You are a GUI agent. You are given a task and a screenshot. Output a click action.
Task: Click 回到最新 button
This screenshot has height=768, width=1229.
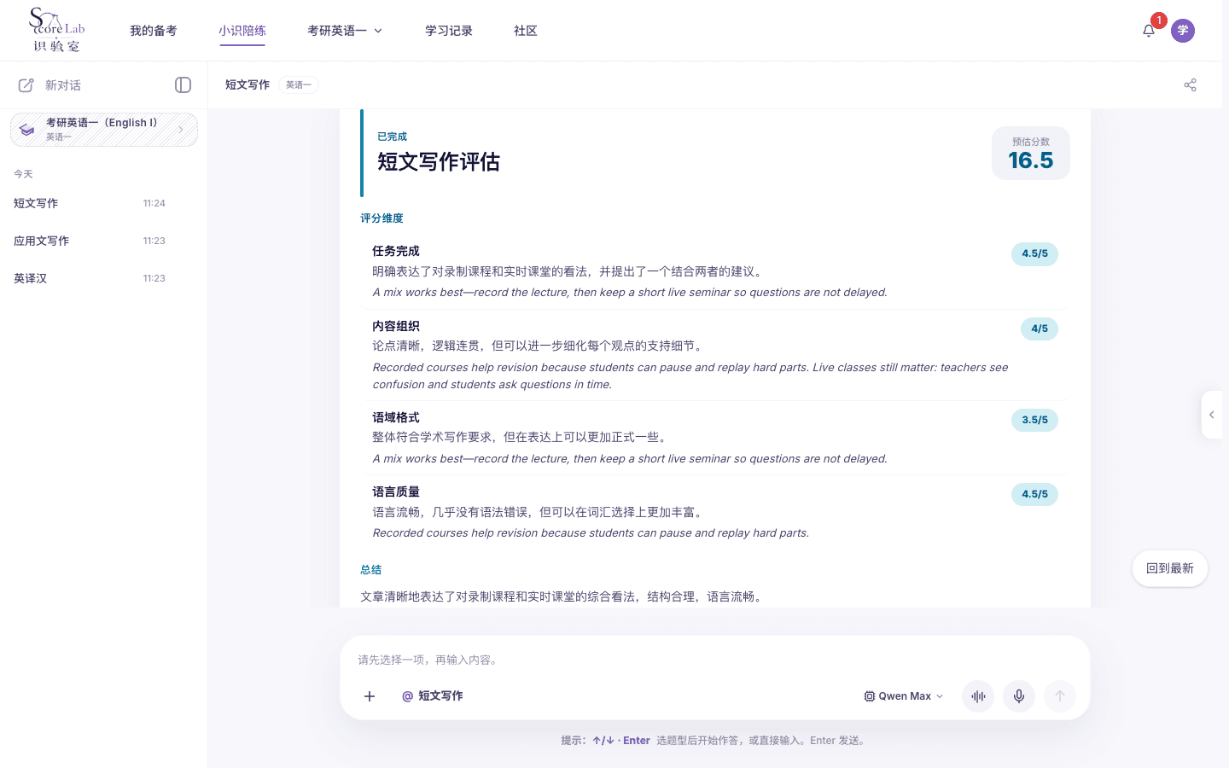coord(1170,568)
